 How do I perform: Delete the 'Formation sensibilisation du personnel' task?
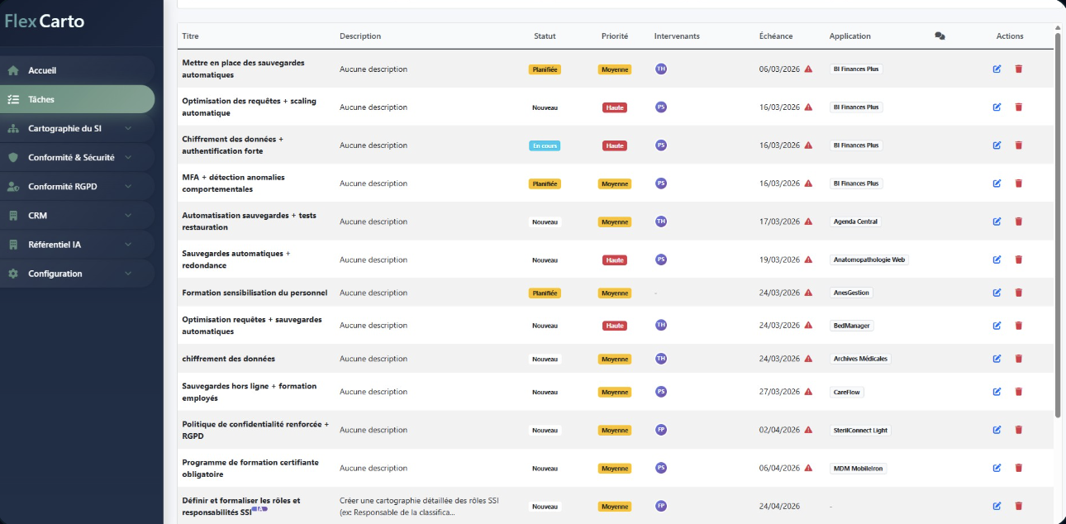[x=1018, y=293]
